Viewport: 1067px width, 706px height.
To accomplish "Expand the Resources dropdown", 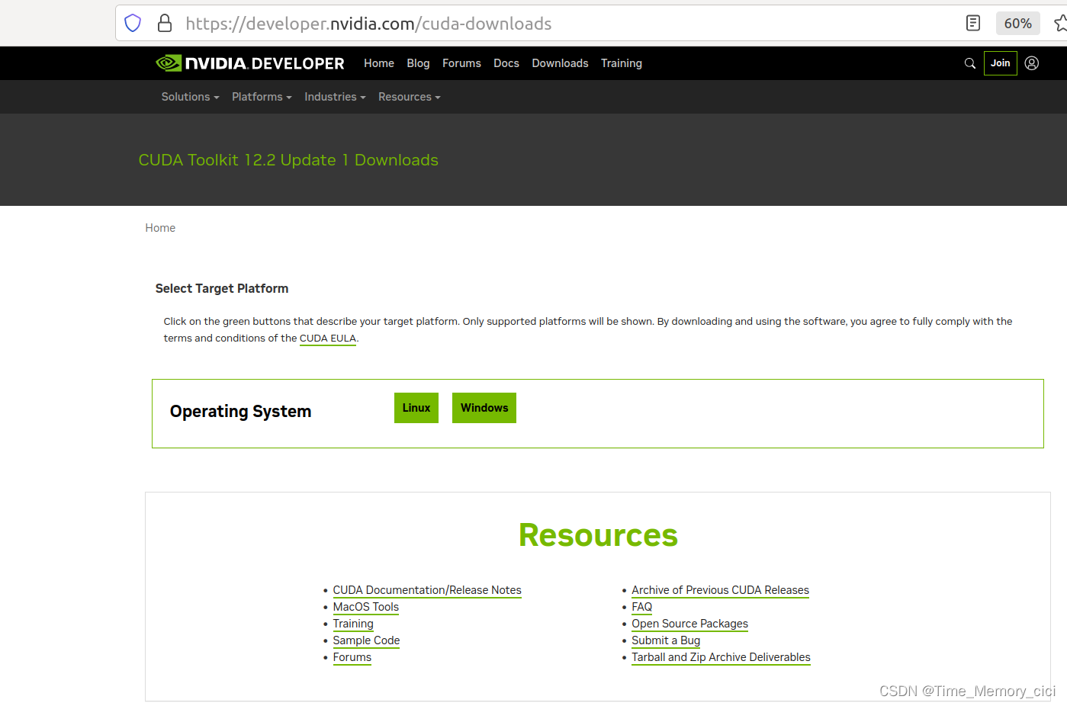I will pyautogui.click(x=409, y=97).
